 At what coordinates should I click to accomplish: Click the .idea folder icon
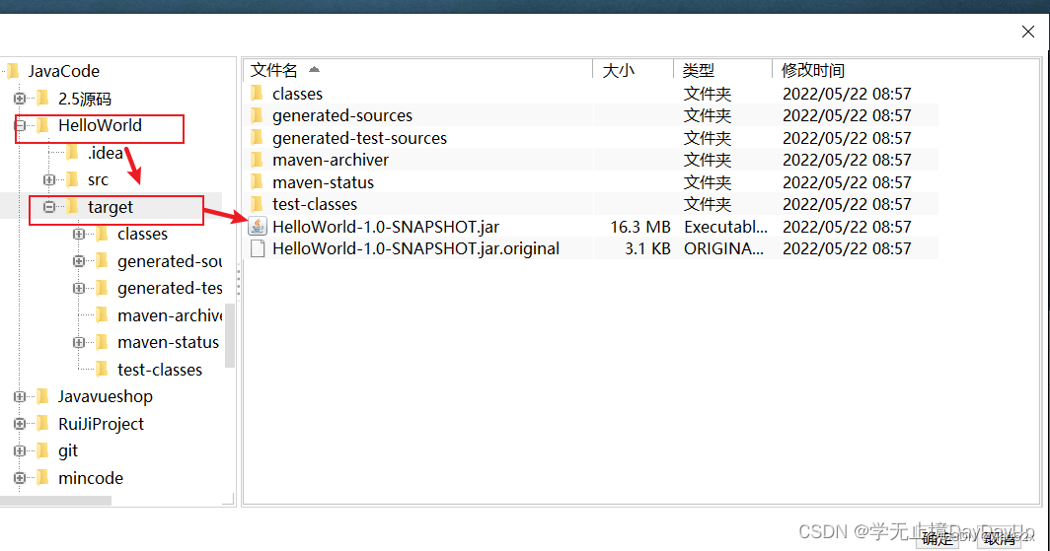pyautogui.click(x=73, y=153)
